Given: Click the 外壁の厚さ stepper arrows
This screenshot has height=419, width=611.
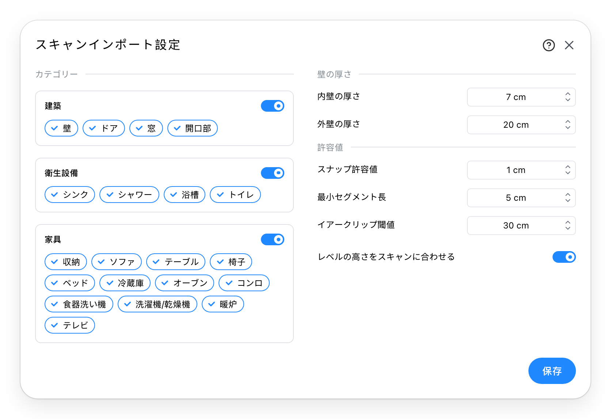Looking at the screenshot, I should 568,125.
